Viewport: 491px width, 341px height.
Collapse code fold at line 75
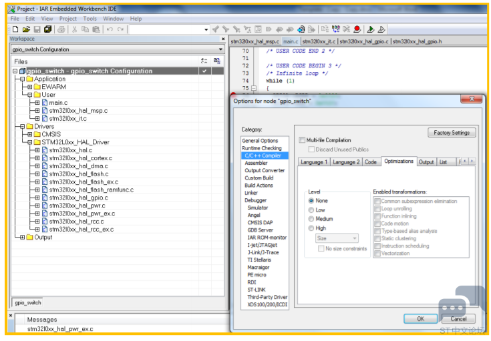point(254,88)
